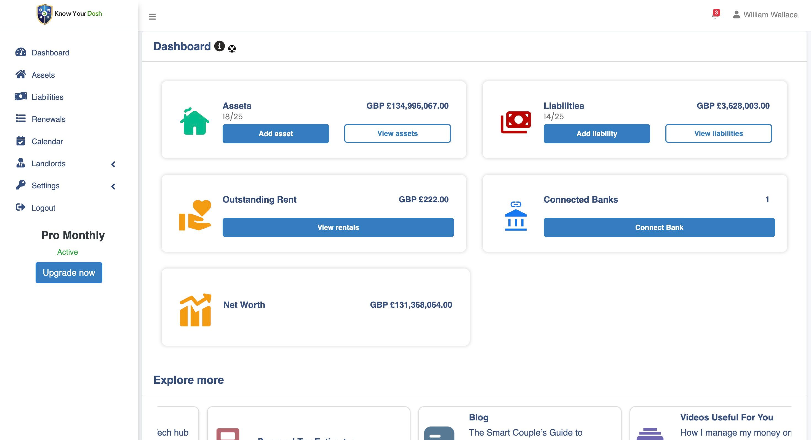
Task: Open Calendar from the sidebar
Action: (47, 141)
